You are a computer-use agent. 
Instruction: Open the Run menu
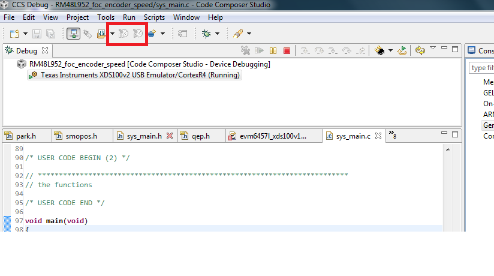129,17
